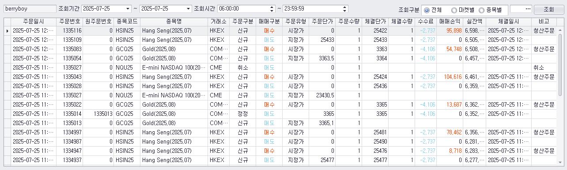Select the 종목별 radio option
This screenshot has width=567, height=170.
(x=491, y=10)
